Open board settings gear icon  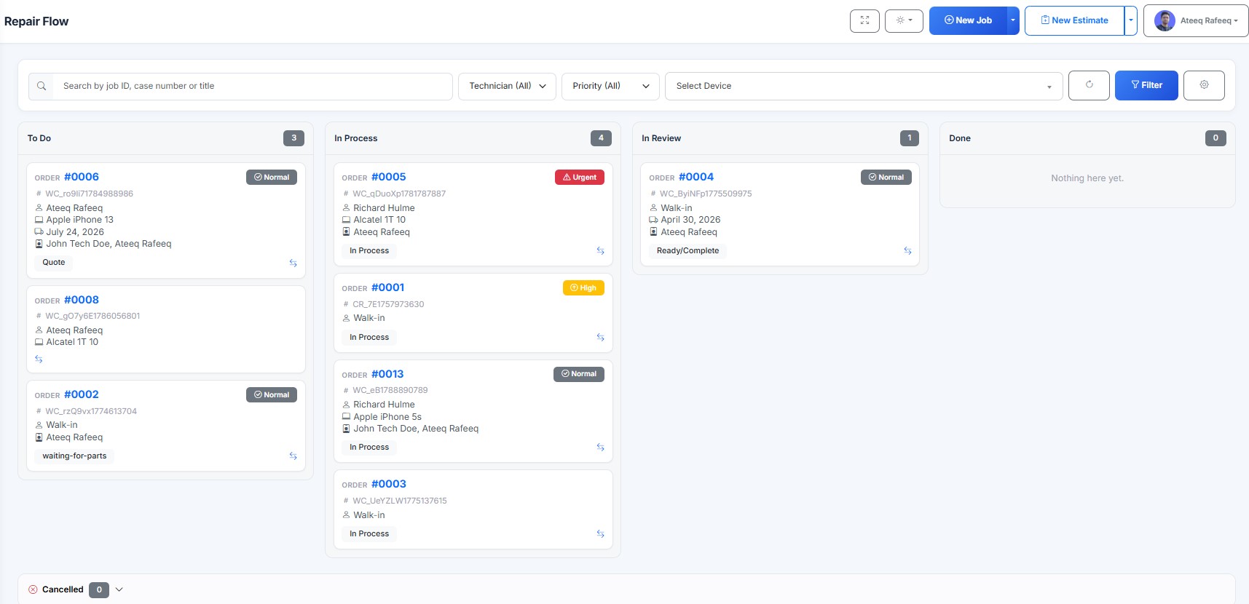click(1204, 85)
